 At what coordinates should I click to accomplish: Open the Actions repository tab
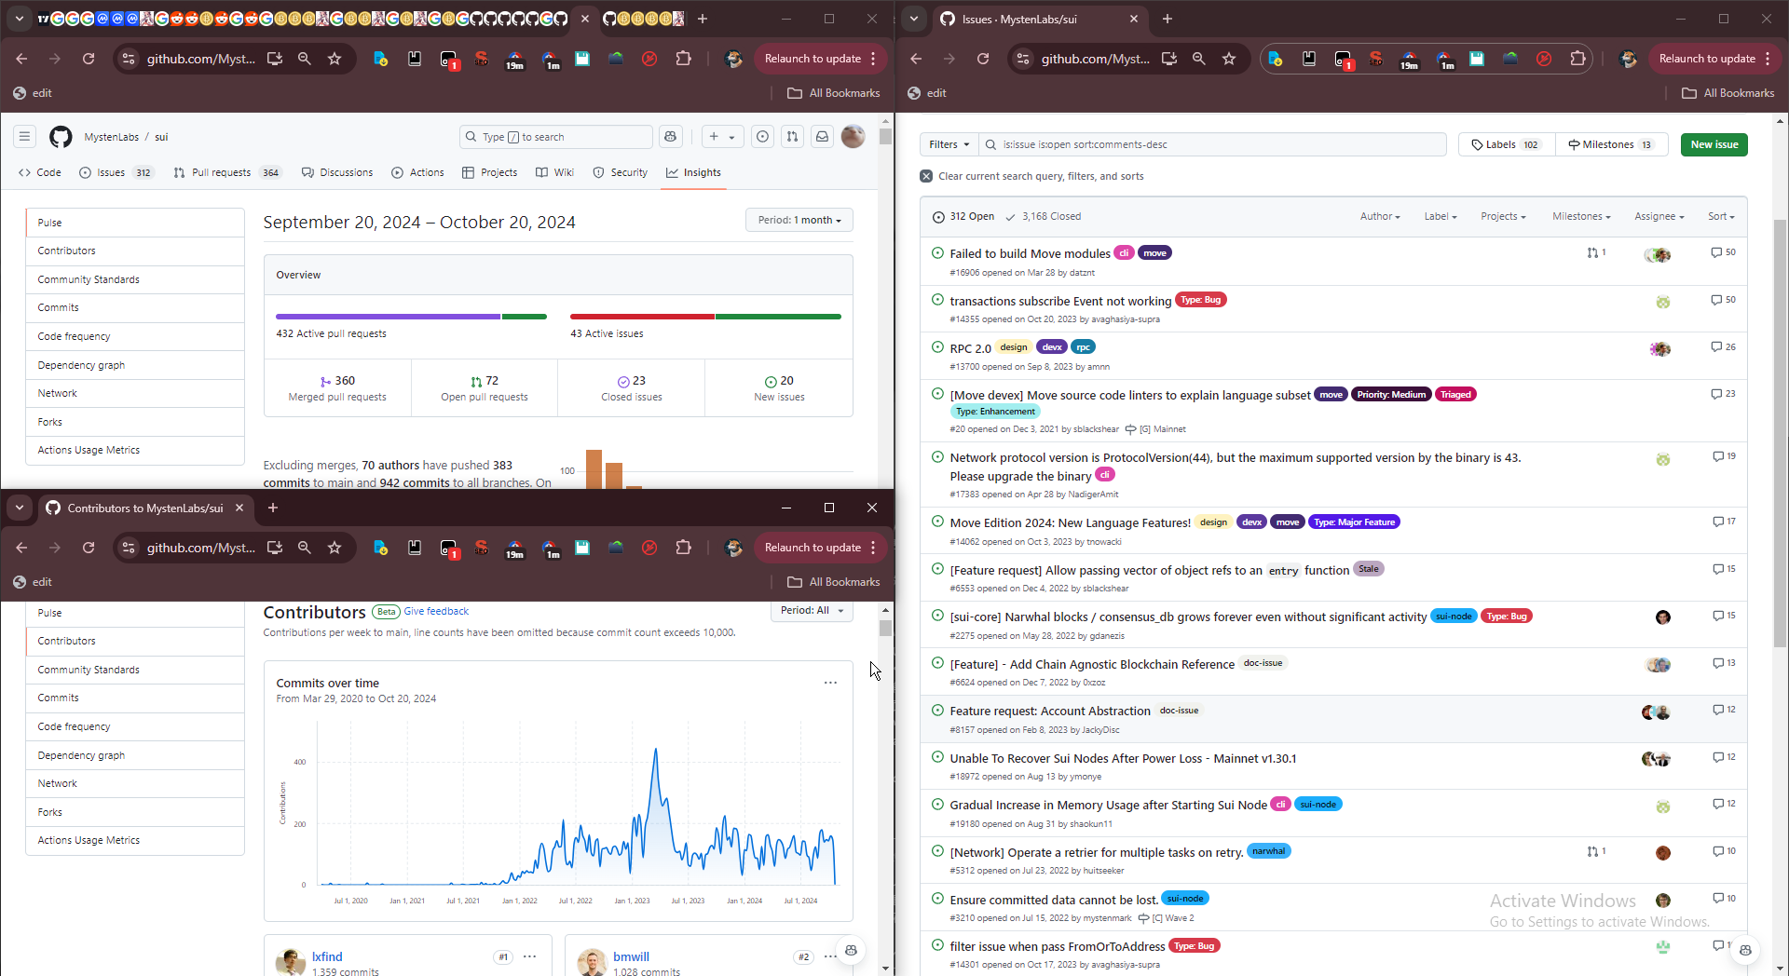(x=417, y=172)
